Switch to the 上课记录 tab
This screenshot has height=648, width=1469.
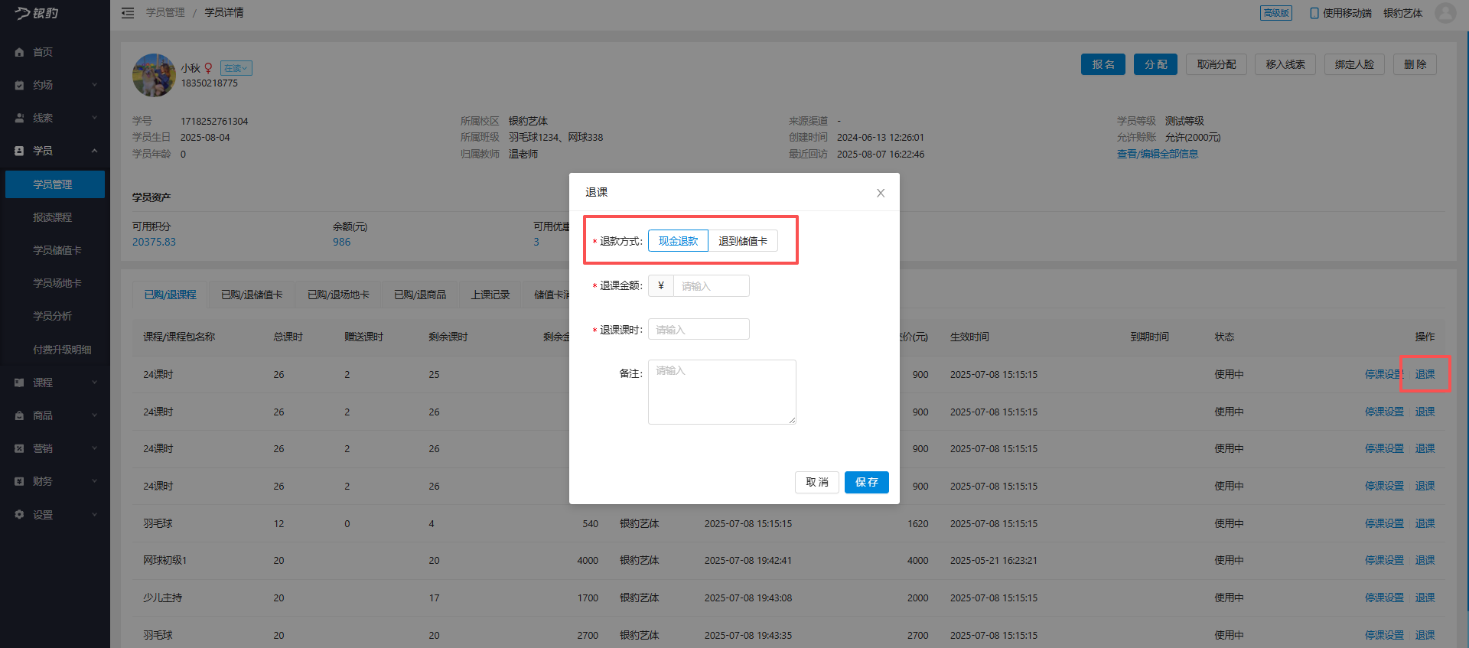click(x=490, y=295)
